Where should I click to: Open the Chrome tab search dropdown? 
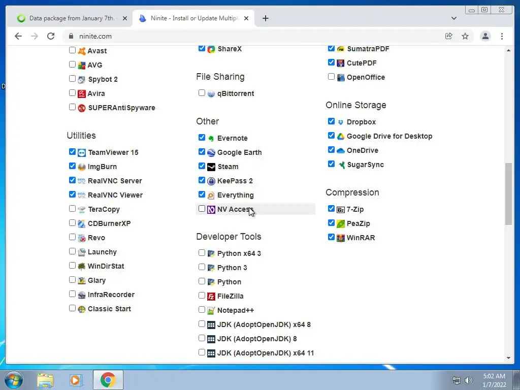click(x=453, y=18)
